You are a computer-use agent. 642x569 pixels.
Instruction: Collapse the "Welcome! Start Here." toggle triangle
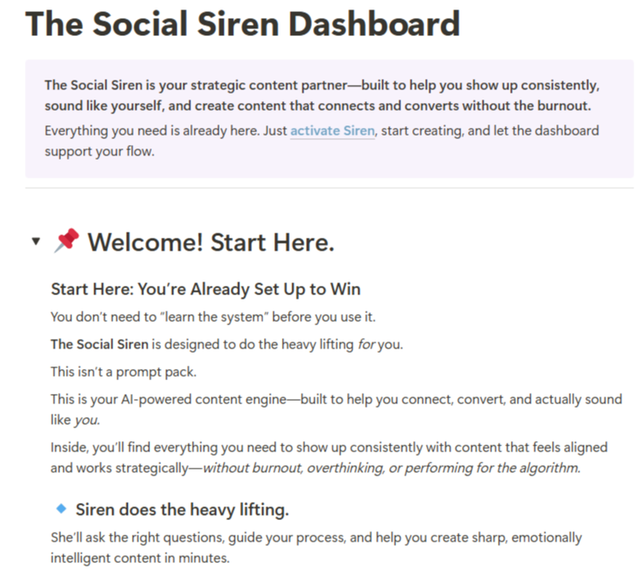click(35, 242)
